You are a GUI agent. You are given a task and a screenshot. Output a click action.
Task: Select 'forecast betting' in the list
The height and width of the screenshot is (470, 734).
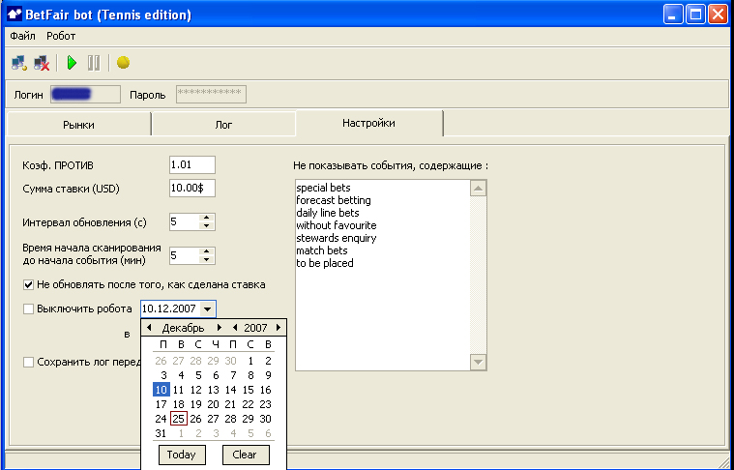[334, 200]
